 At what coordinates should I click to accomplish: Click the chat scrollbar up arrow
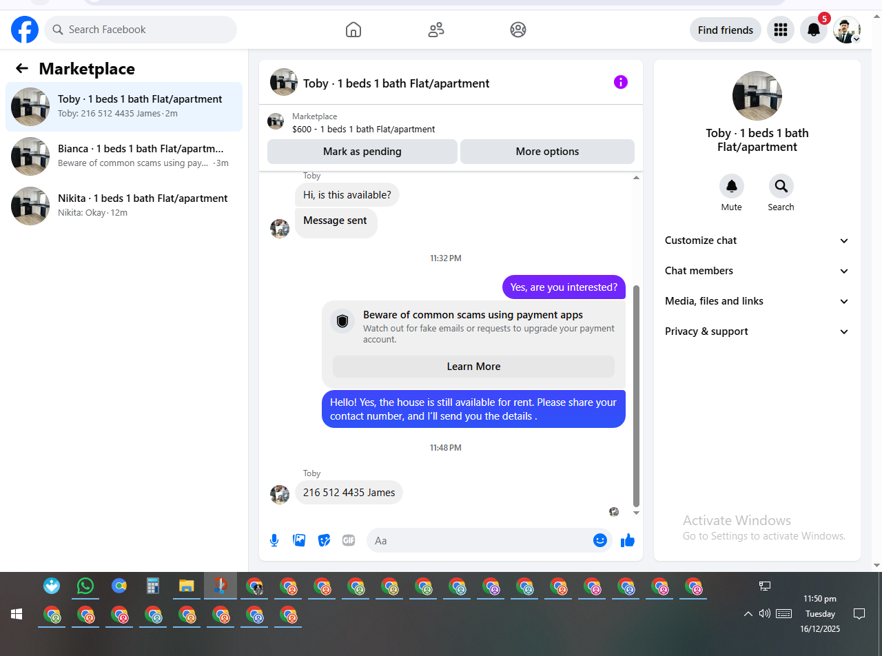coord(636,178)
